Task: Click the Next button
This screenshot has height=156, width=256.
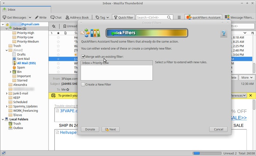Action: pos(110,129)
